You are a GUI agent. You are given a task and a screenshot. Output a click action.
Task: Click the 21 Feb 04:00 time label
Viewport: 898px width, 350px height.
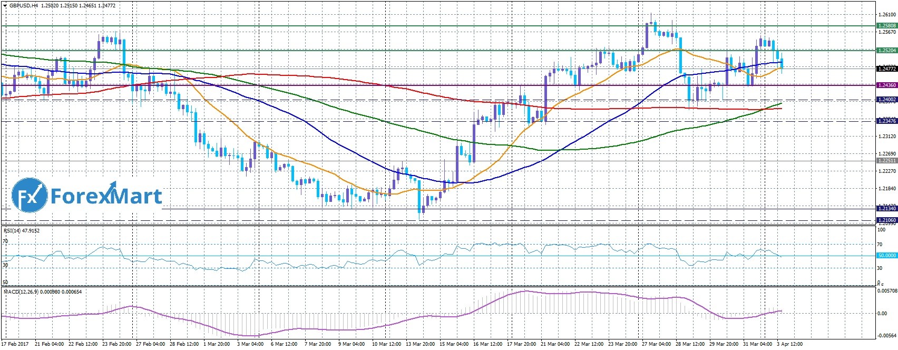point(49,344)
